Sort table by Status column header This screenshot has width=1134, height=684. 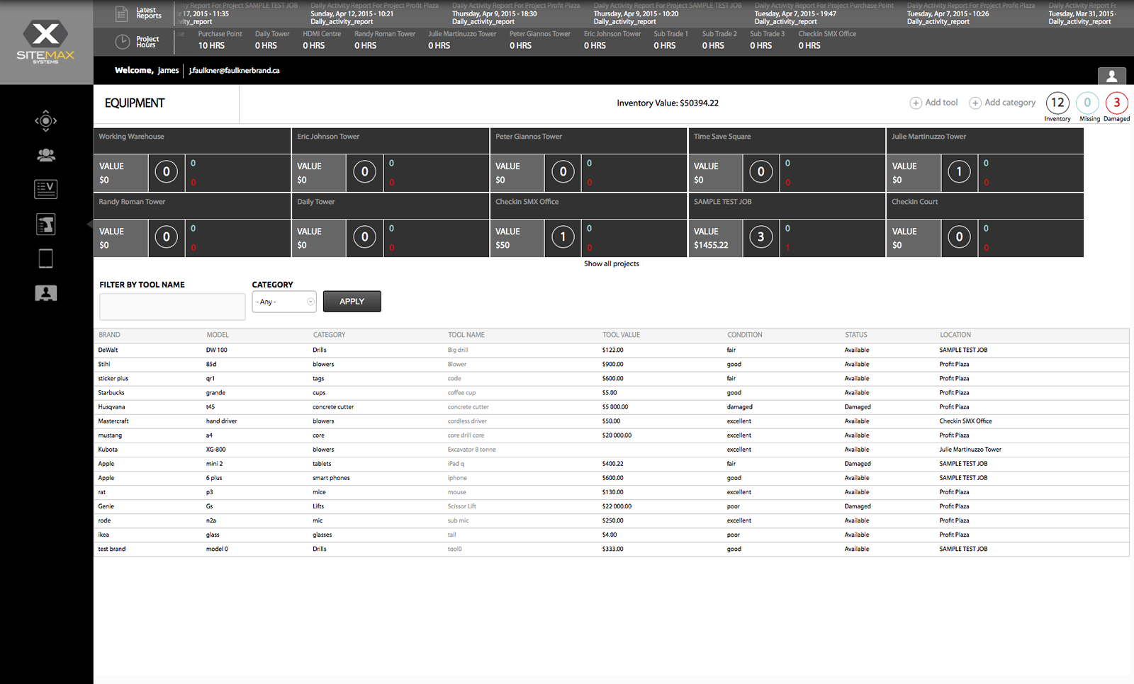(856, 335)
